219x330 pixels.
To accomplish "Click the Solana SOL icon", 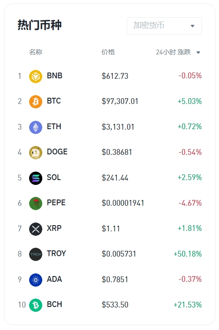I will [36, 178].
